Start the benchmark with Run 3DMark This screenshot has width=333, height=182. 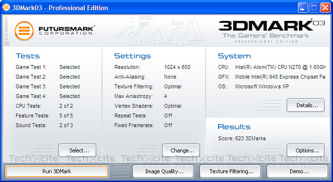pyautogui.click(x=57, y=171)
